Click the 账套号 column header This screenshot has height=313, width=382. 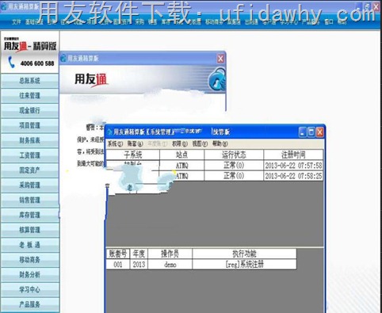point(118,254)
